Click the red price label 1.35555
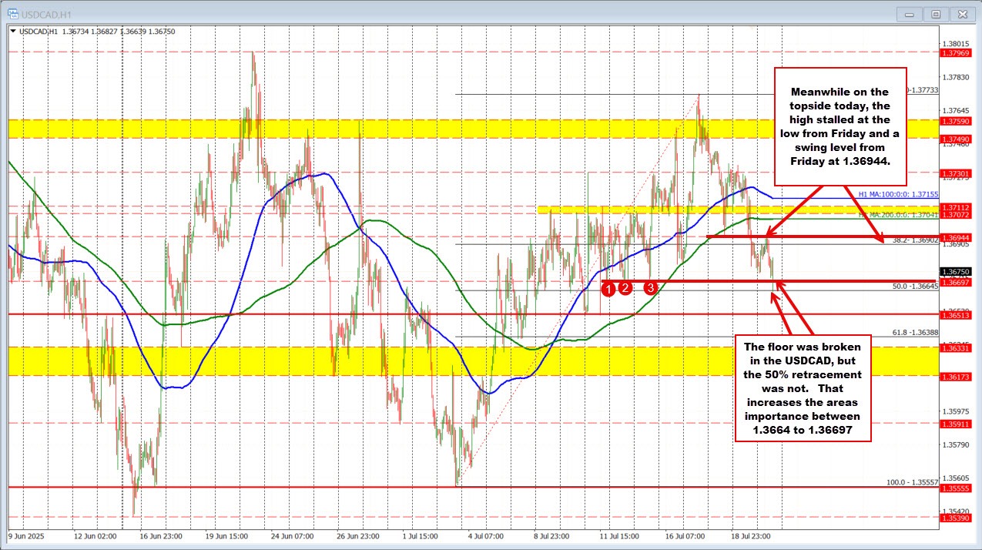The width and height of the screenshot is (982, 550). (x=955, y=488)
